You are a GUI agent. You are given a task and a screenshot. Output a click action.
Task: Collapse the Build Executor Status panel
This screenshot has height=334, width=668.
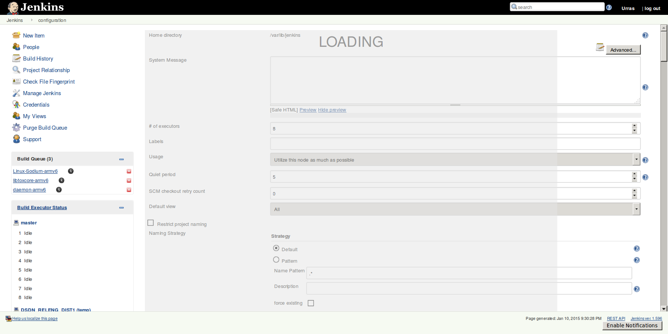click(x=121, y=208)
